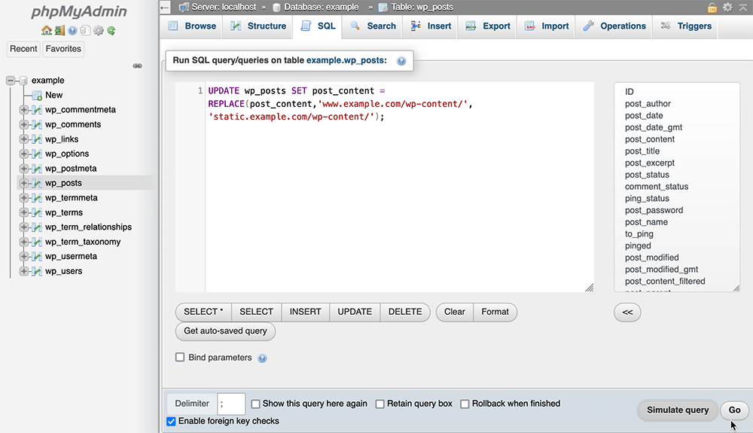The width and height of the screenshot is (753, 433).
Task: Open navigation panel settings gear icon
Action: [x=98, y=31]
